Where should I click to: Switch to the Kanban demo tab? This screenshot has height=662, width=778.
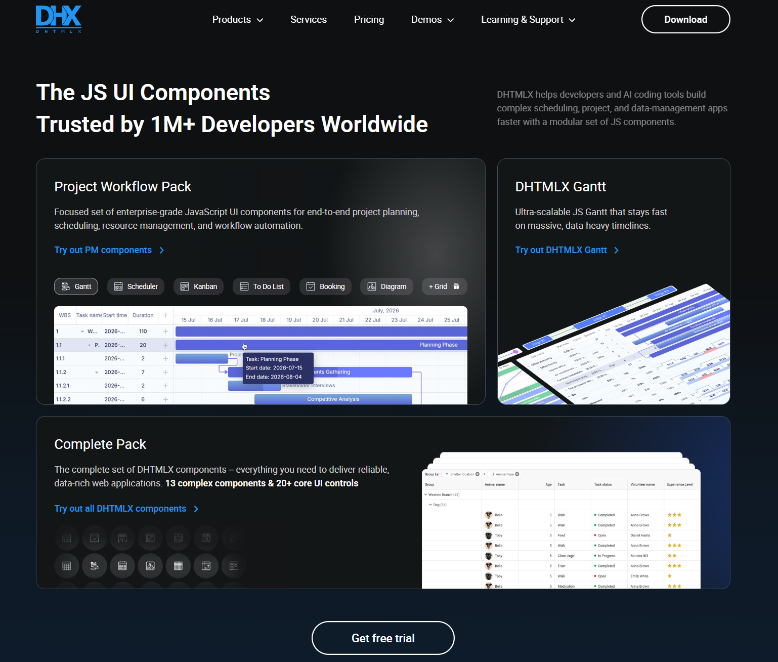tap(199, 286)
